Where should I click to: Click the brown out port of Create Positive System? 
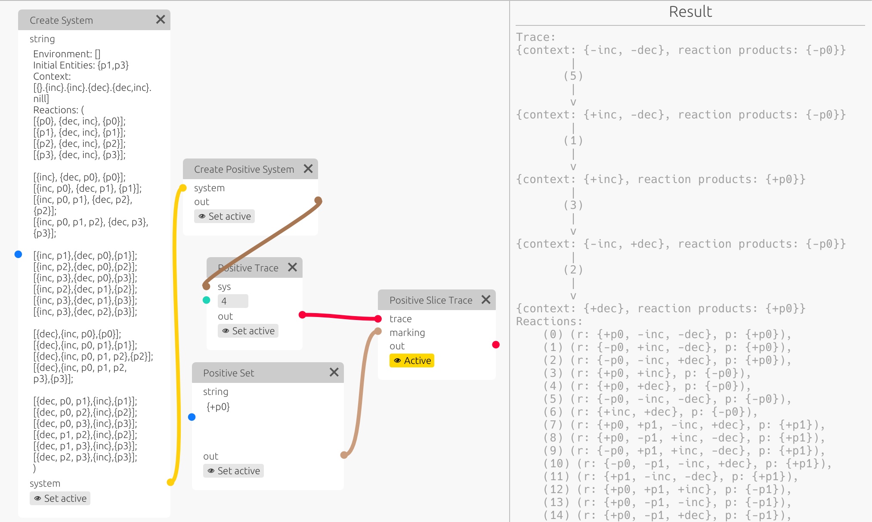(318, 200)
